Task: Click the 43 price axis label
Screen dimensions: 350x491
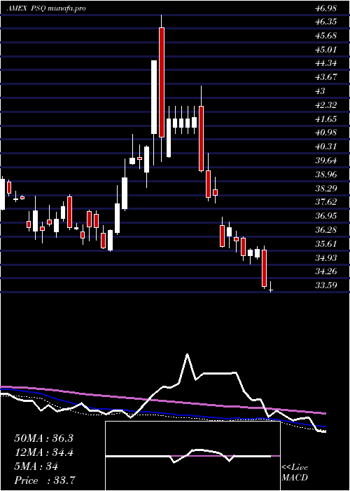Action: click(321, 91)
